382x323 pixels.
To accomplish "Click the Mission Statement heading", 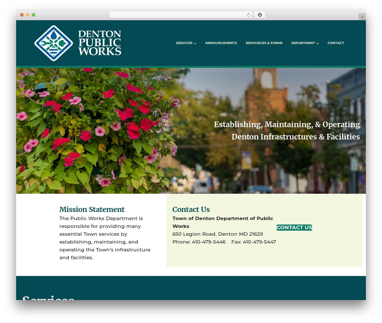I will pos(92,209).
